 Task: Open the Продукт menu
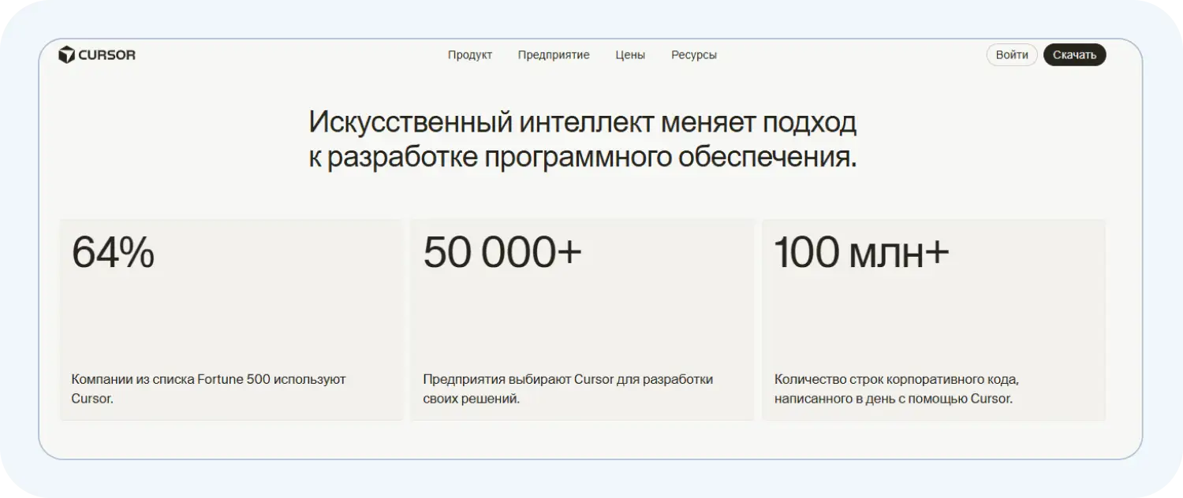pyautogui.click(x=470, y=55)
